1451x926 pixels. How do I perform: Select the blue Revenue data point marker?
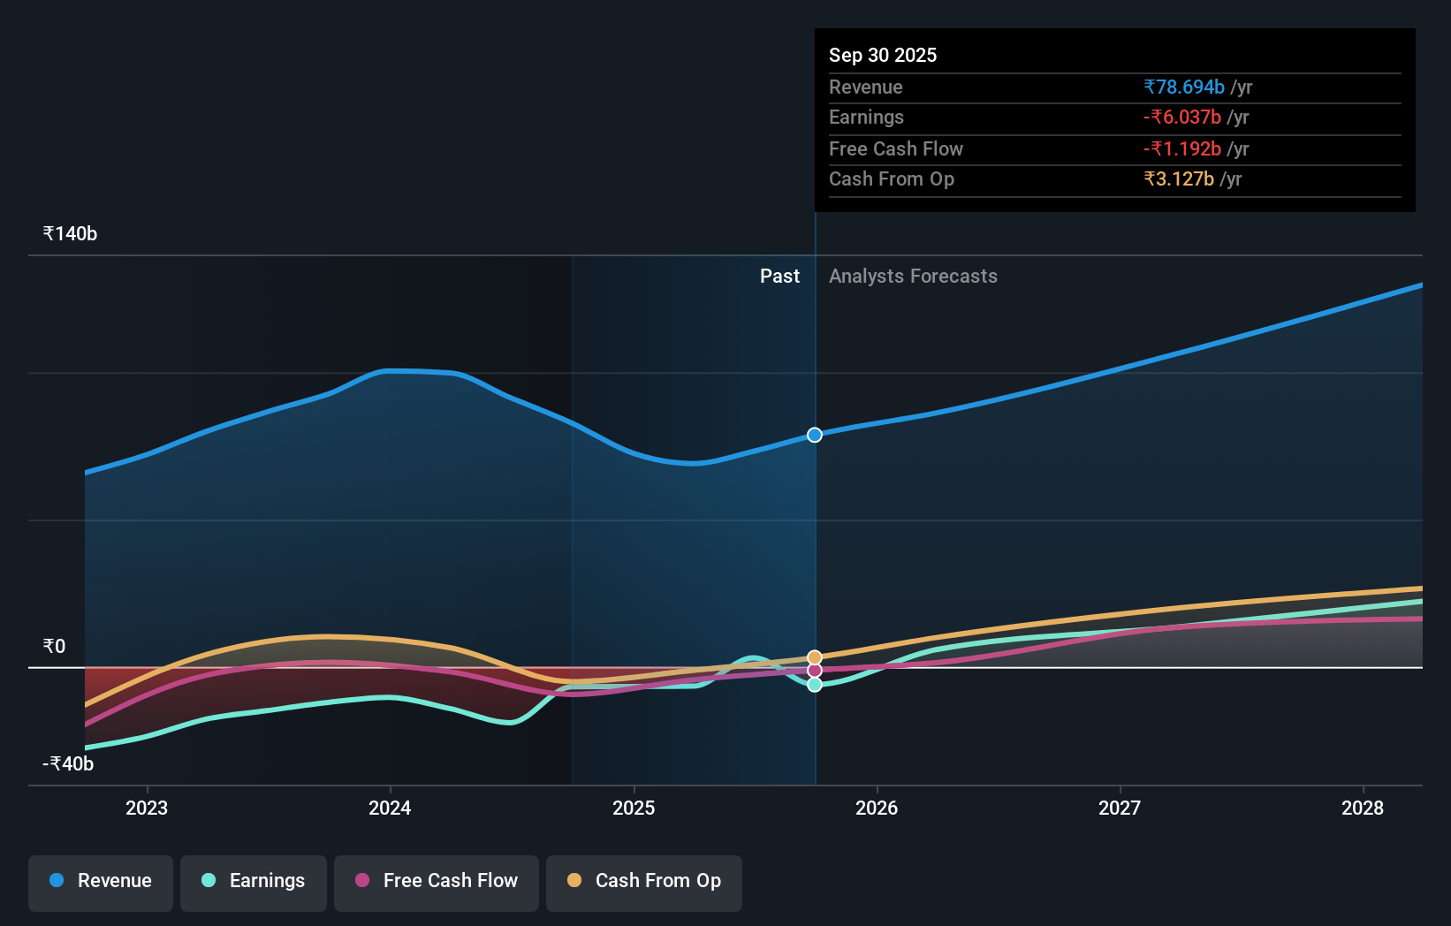point(814,434)
